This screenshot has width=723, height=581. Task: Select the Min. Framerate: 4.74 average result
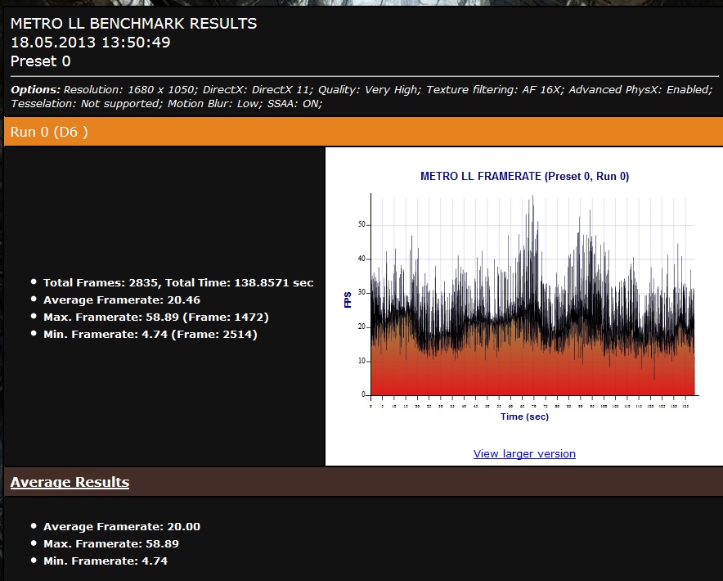(106, 561)
